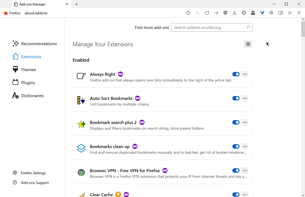
Task: Switch to the Plugins category
Action: [24, 83]
